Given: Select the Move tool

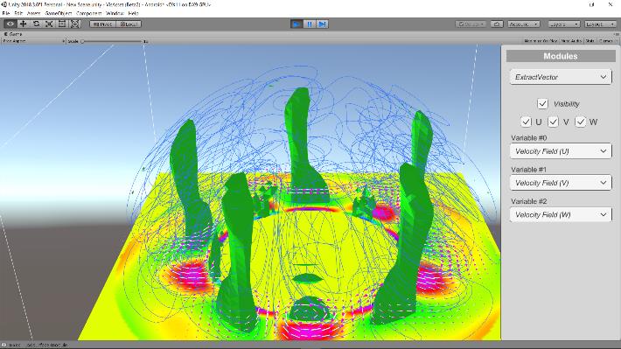Looking at the screenshot, I should 24,24.
